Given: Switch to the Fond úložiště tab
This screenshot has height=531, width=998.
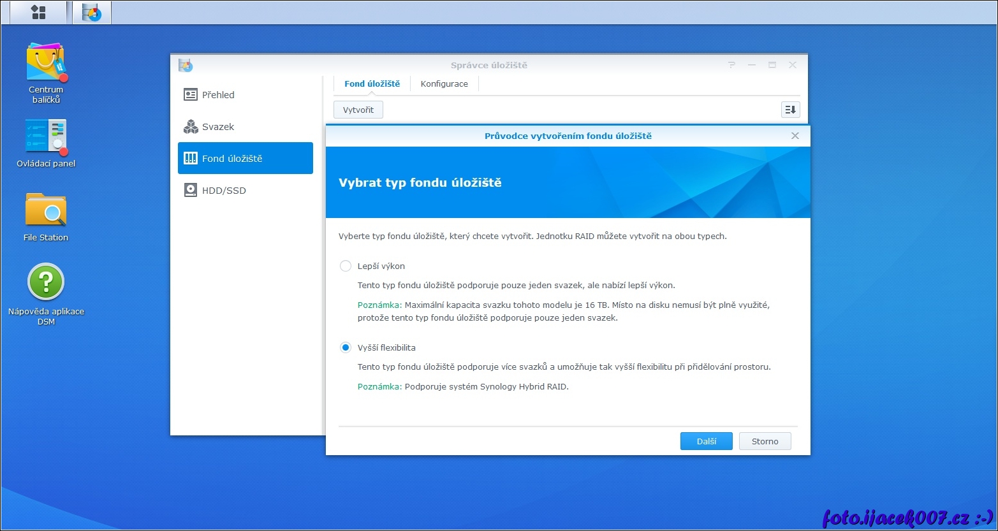Looking at the screenshot, I should click(x=372, y=84).
